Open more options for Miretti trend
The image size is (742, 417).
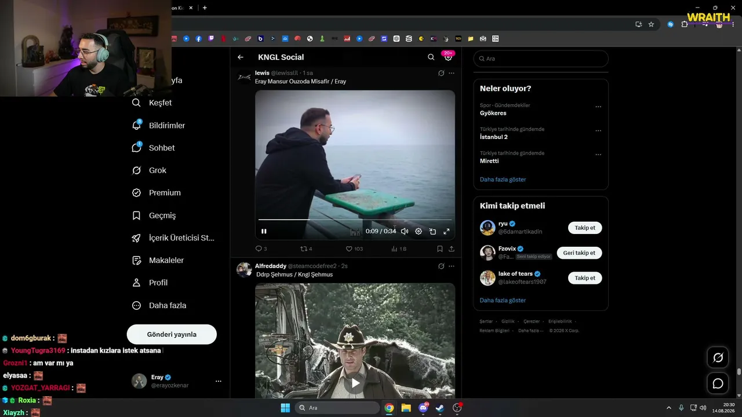598,155
